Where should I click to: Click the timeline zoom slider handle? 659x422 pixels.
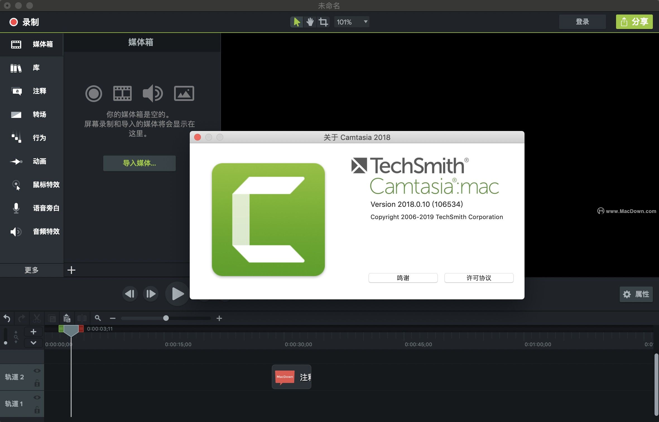[x=166, y=318]
